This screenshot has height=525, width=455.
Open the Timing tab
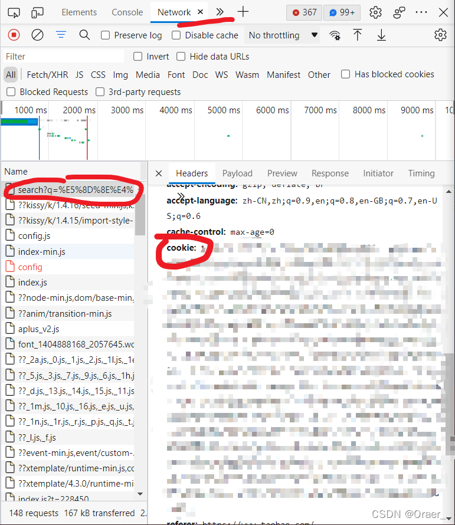[x=421, y=173]
